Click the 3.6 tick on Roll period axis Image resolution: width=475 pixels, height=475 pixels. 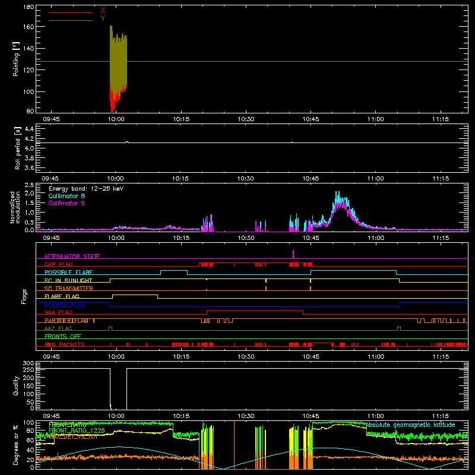[x=29, y=167]
